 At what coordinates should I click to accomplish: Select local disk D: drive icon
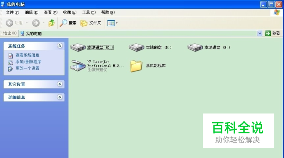coord(136,47)
